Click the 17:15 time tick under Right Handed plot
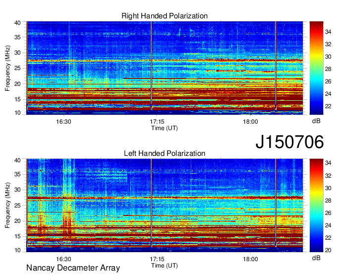This screenshot has width=337, height=274. (157, 122)
